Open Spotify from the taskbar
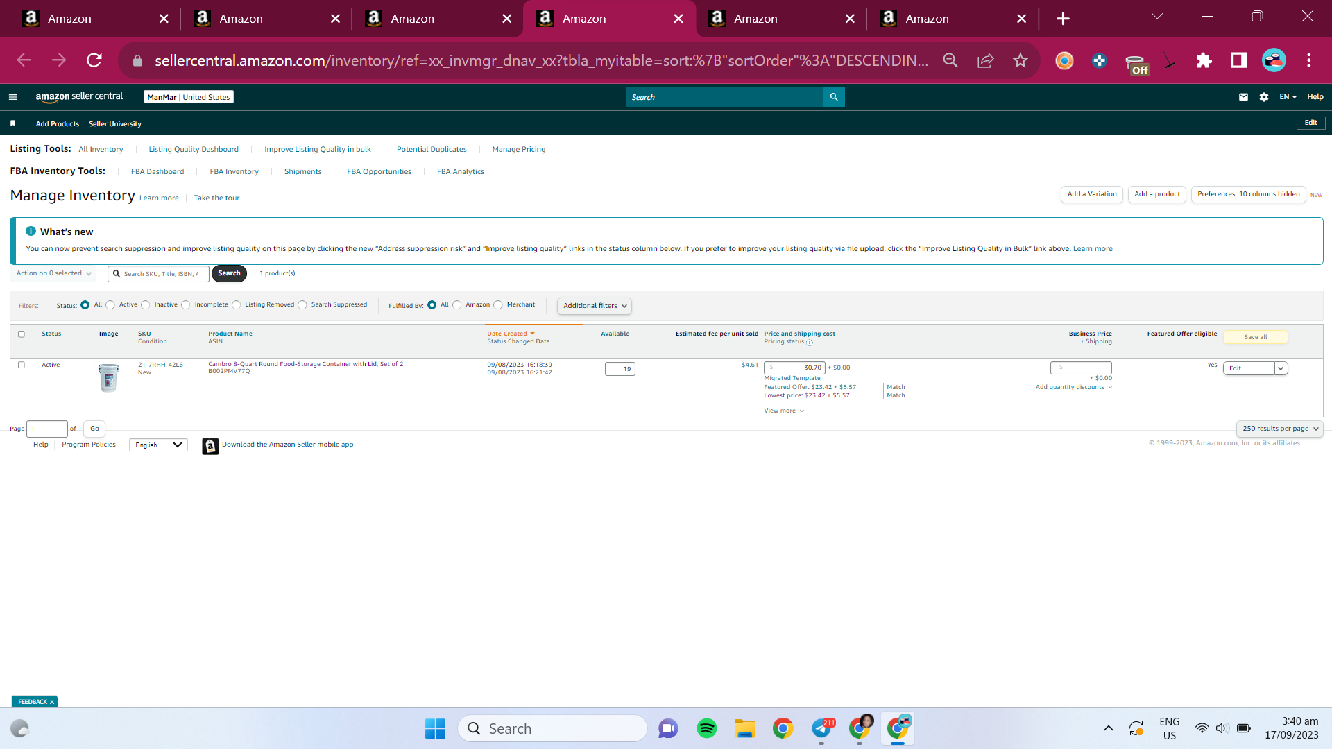Image resolution: width=1332 pixels, height=749 pixels. point(706,728)
